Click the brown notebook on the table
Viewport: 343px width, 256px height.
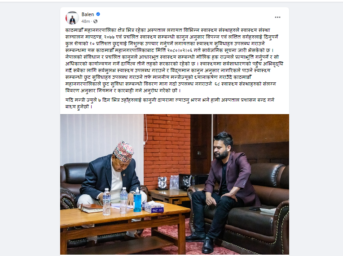tap(91, 208)
